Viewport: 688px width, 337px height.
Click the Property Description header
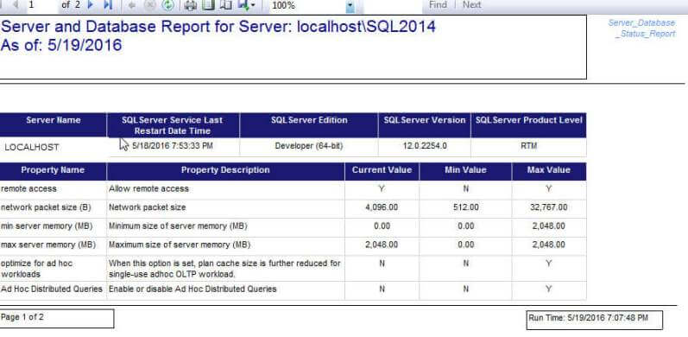tap(225, 170)
